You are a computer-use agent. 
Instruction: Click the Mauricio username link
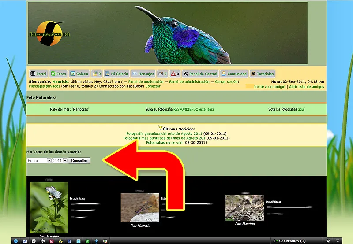[60, 81]
